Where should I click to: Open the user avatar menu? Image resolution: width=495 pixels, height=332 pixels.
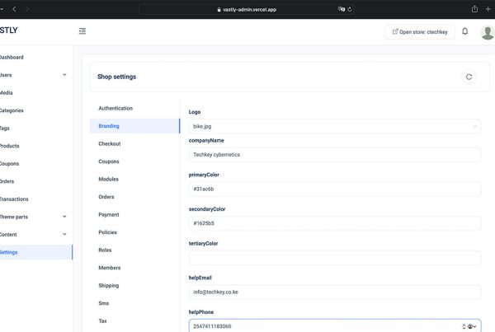click(x=488, y=32)
